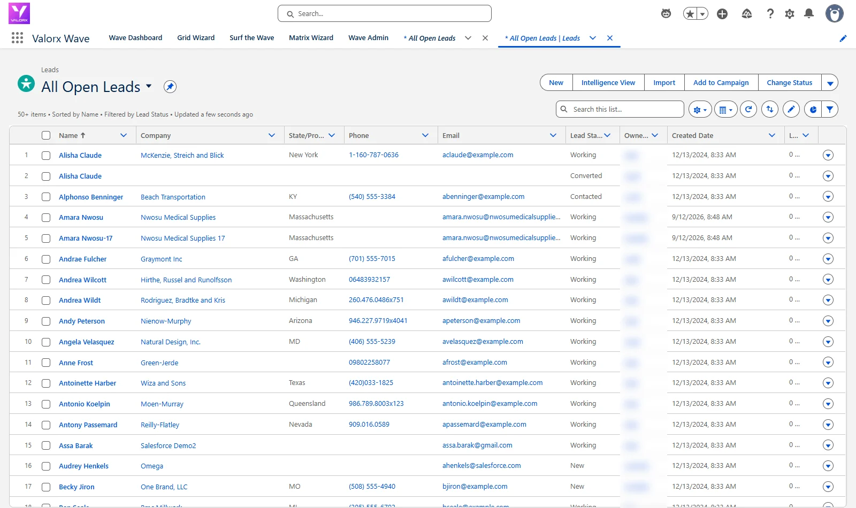Open the Beach Transportation company link
856x508 pixels.
tap(173, 197)
